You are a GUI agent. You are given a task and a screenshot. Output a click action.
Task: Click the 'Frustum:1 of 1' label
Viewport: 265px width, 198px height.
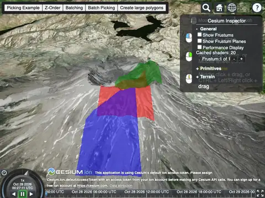(216, 59)
